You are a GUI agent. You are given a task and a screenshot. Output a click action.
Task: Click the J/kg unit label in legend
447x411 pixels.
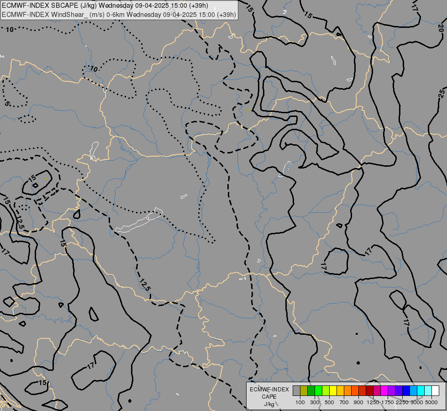[x=269, y=404]
